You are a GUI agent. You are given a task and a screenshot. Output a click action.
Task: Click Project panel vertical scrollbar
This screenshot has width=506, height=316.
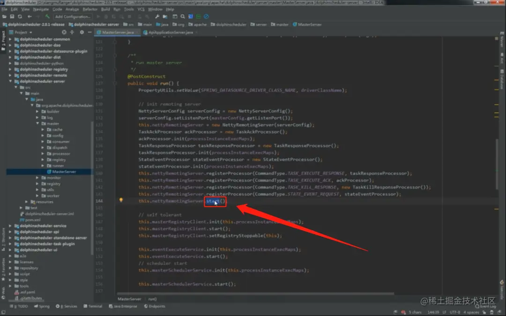[92, 188]
